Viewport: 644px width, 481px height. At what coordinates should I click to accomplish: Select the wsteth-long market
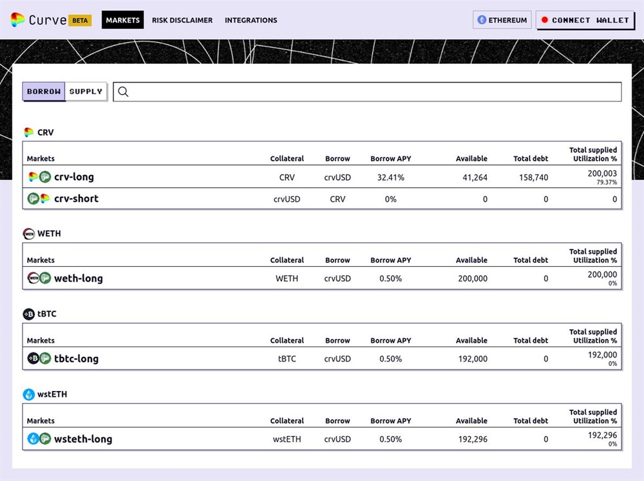[83, 439]
